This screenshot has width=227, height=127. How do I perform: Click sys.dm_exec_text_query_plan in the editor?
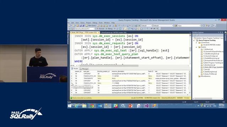click(x=116, y=54)
